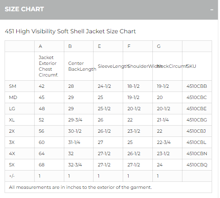Collapse the Size Chart section with minus icon
This screenshot has height=198, width=220.
click(x=212, y=10)
